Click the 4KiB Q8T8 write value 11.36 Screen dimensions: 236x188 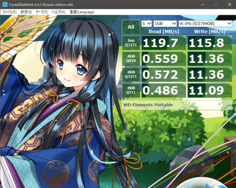[x=210, y=59]
